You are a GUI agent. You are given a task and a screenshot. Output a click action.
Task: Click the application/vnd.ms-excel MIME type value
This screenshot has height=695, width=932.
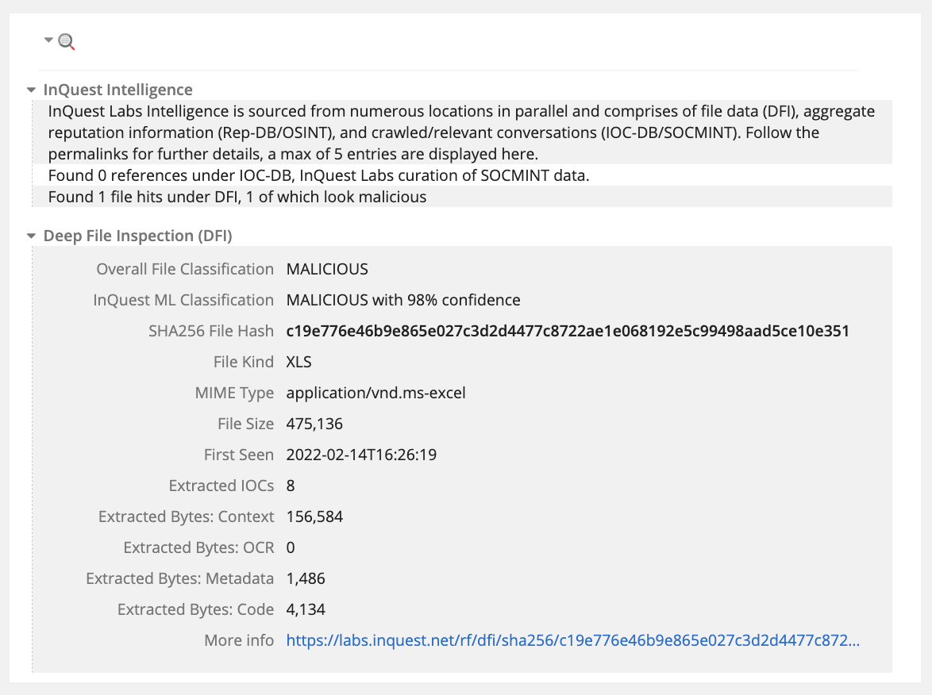tap(375, 393)
